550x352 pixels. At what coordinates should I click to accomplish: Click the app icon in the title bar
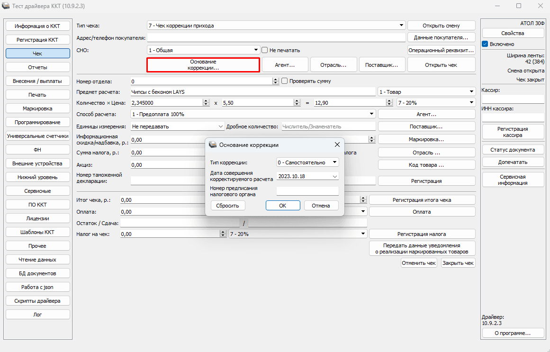(7, 6)
